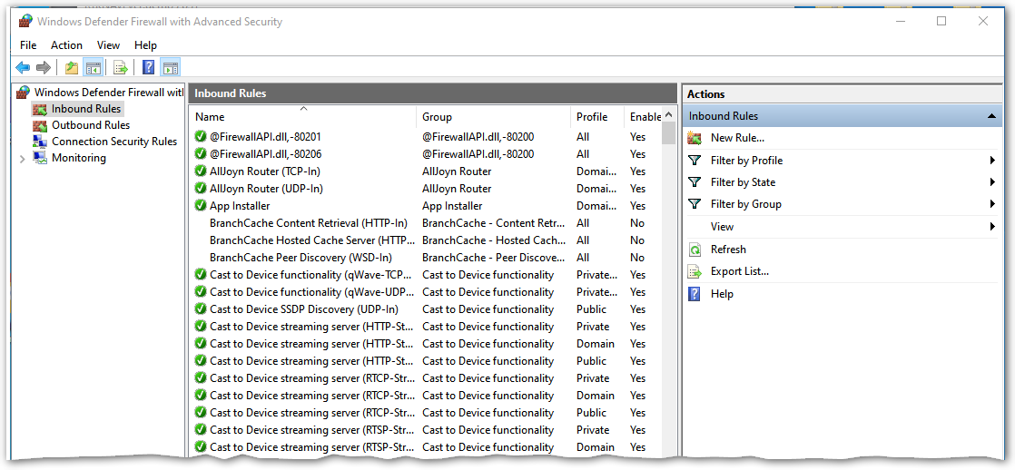Click Filter by Group action
Viewport: 1015px width, 470px height.
click(745, 204)
